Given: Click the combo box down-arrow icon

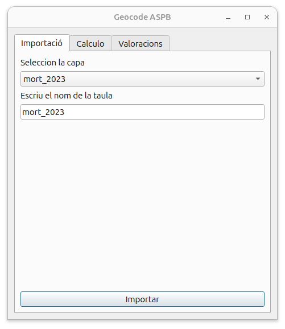Looking at the screenshot, I should tap(258, 79).
